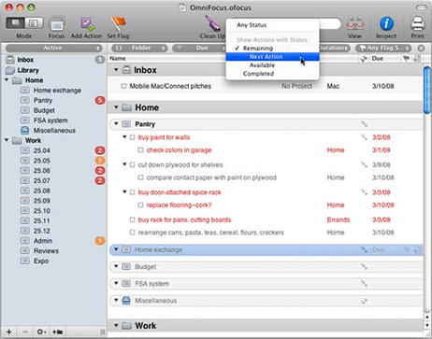This screenshot has height=339, width=432.
Task: Check off cut down plywood for shelves
Action: coord(133,164)
